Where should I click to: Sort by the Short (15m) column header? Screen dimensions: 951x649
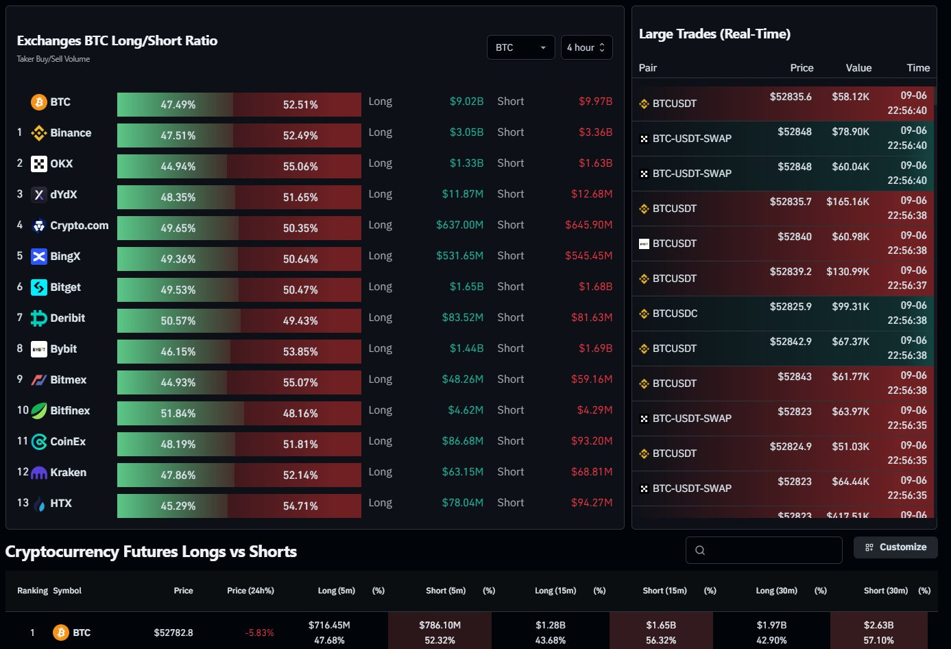(x=664, y=591)
